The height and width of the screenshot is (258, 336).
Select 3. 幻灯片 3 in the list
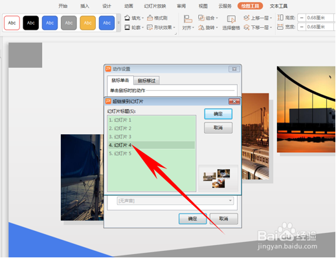(151, 137)
